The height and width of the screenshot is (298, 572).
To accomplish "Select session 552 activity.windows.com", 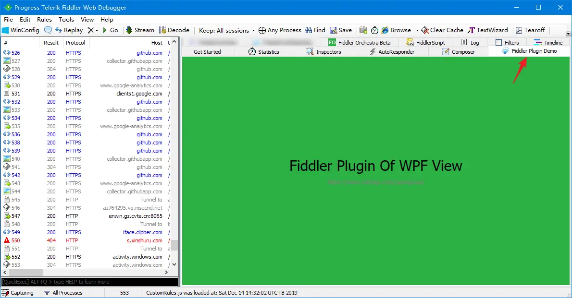I will click(x=86, y=257).
